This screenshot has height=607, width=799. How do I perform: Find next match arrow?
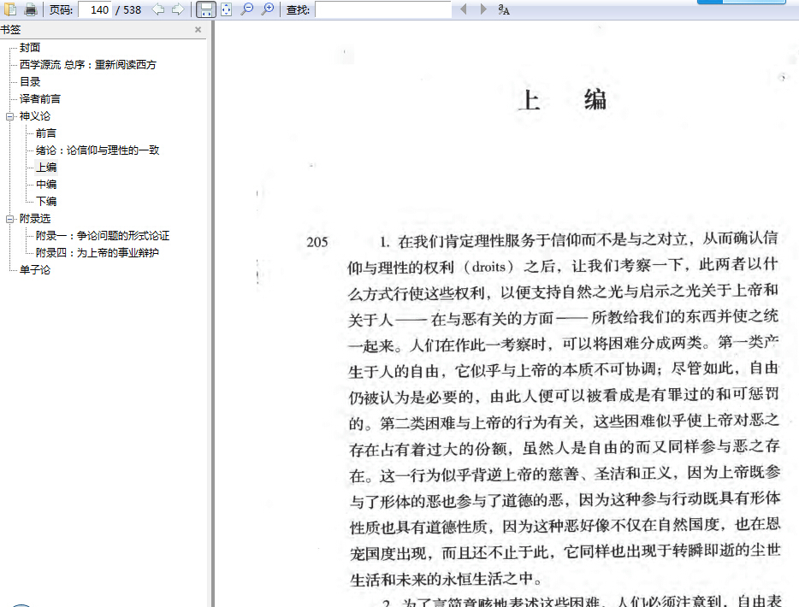point(483,9)
